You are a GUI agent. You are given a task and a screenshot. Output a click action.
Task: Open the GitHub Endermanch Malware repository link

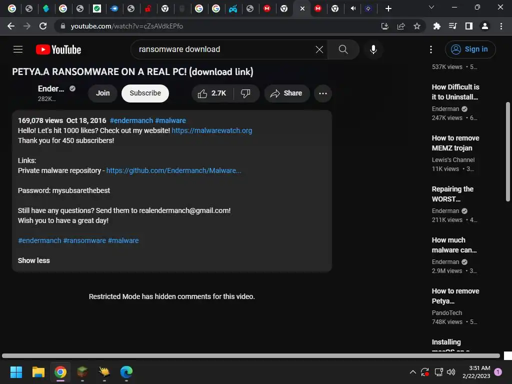pyautogui.click(x=173, y=170)
